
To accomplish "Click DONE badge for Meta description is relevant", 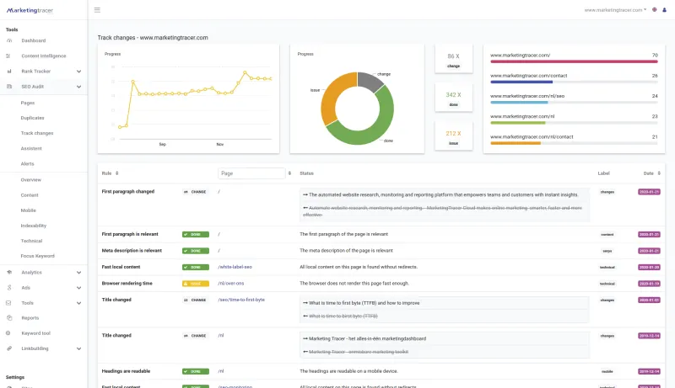I will 196,251.
